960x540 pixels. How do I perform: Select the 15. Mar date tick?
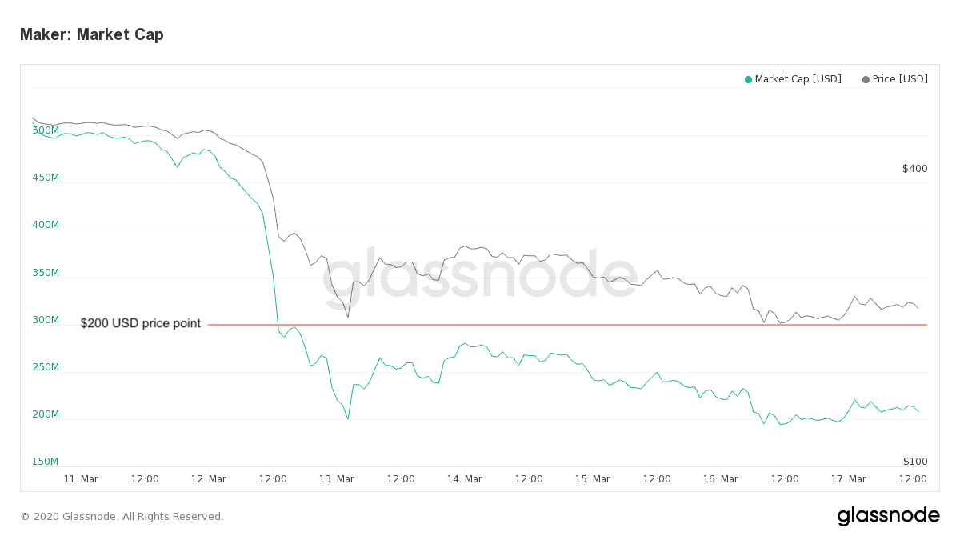pos(593,479)
